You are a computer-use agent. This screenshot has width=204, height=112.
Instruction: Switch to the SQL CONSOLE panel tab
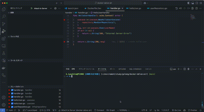(x=135, y=69)
